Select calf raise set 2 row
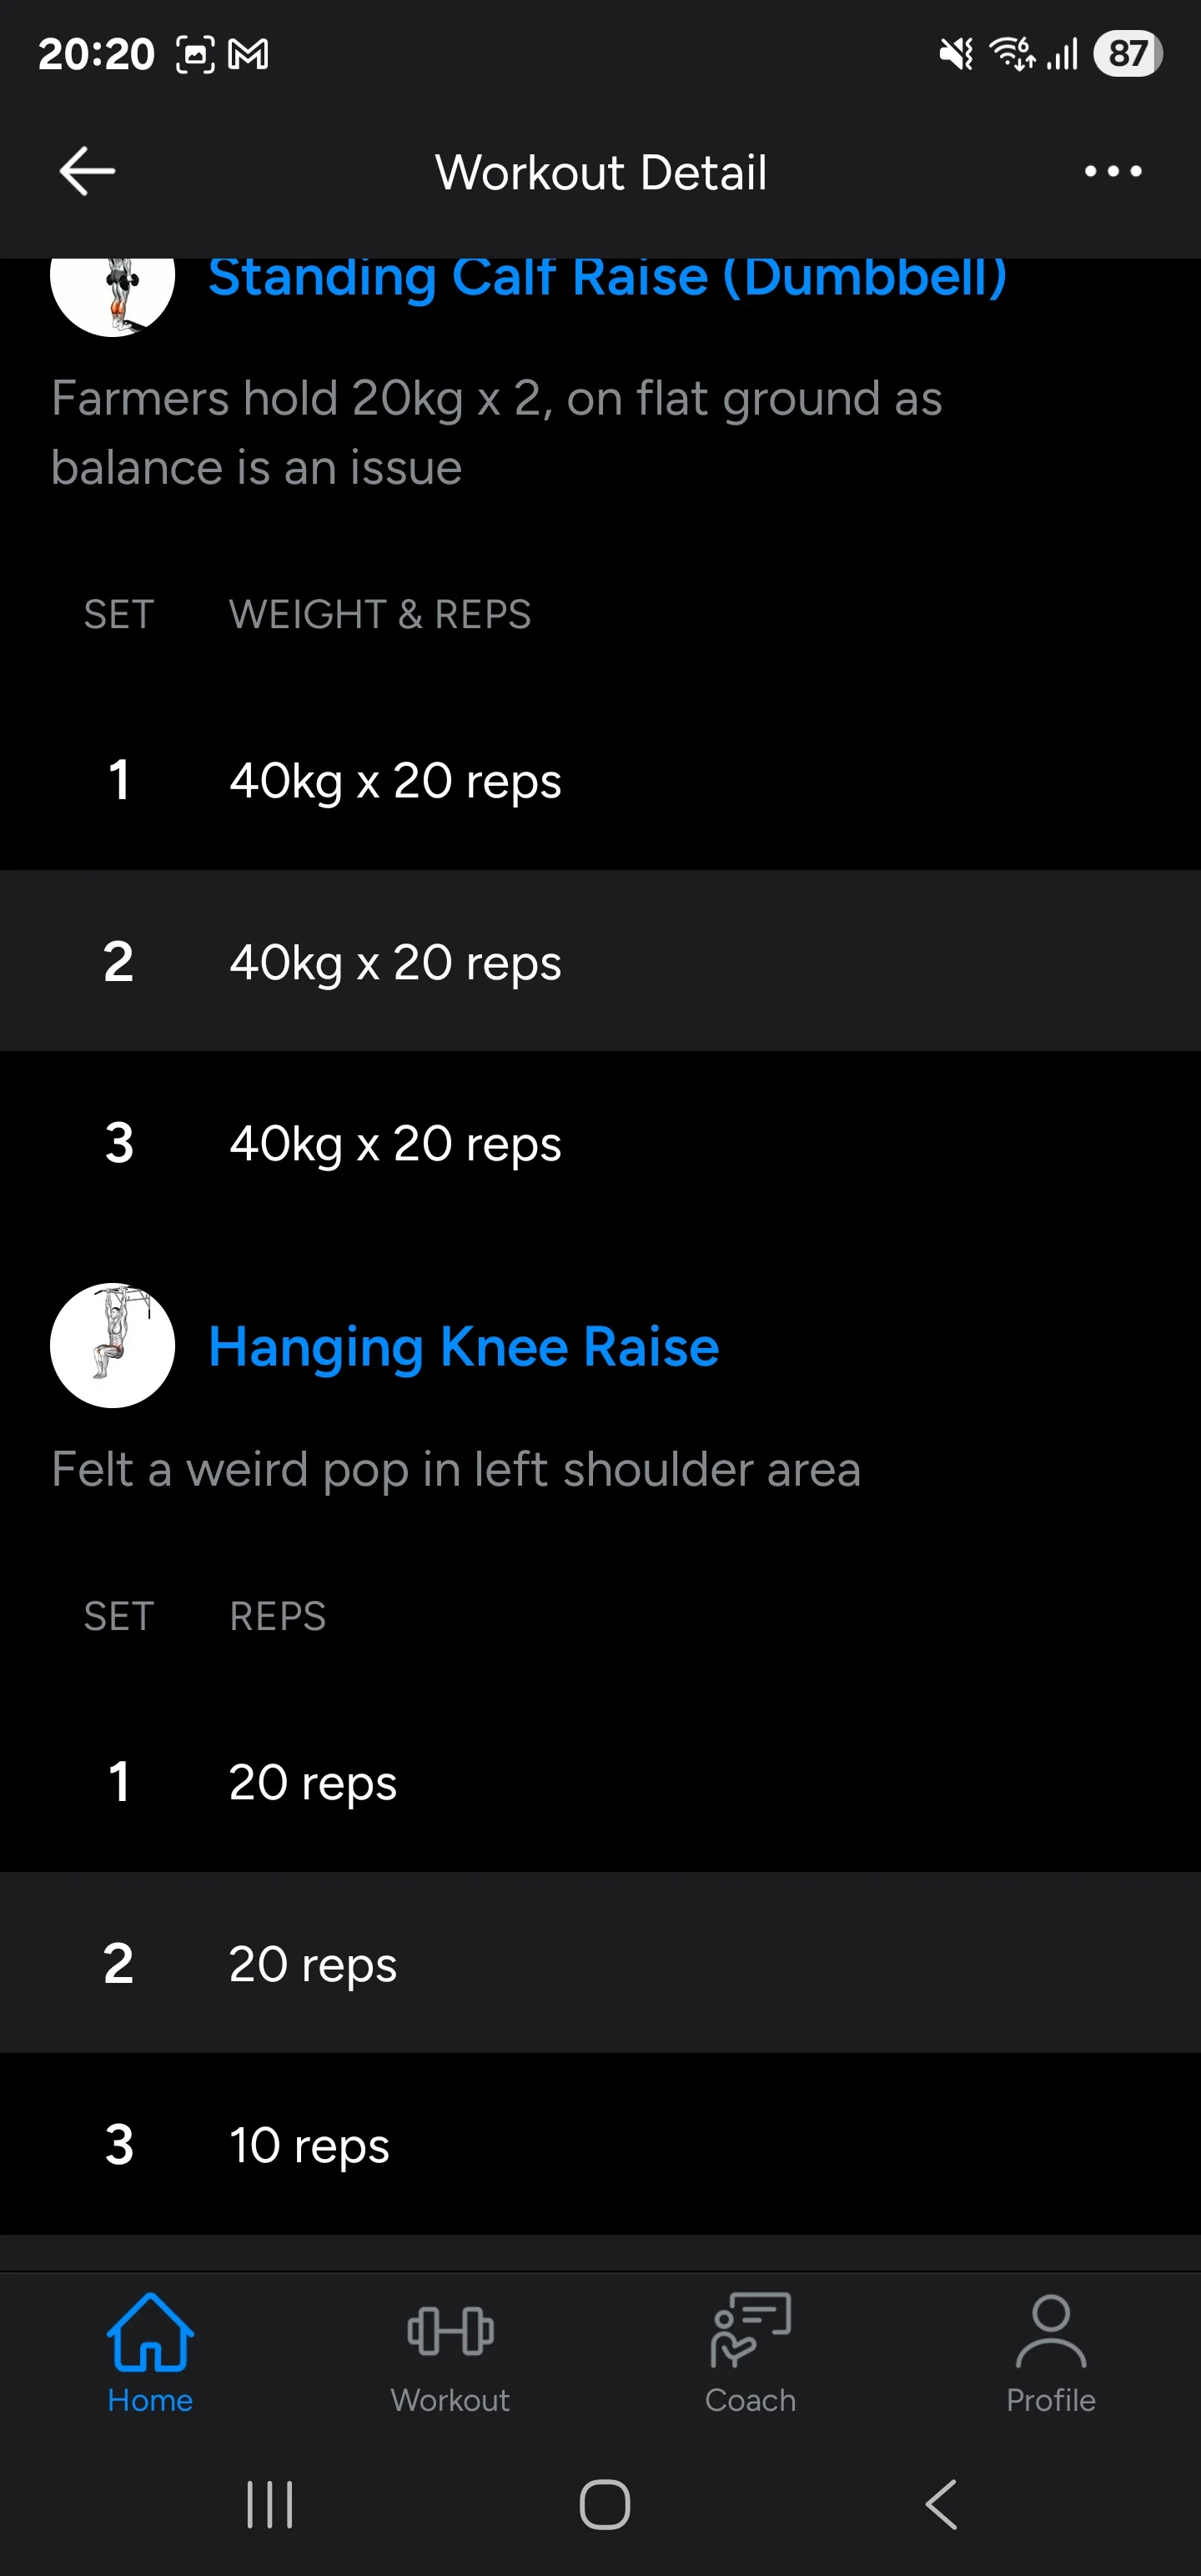Screen dimensions: 1201x2576 pos(600,961)
